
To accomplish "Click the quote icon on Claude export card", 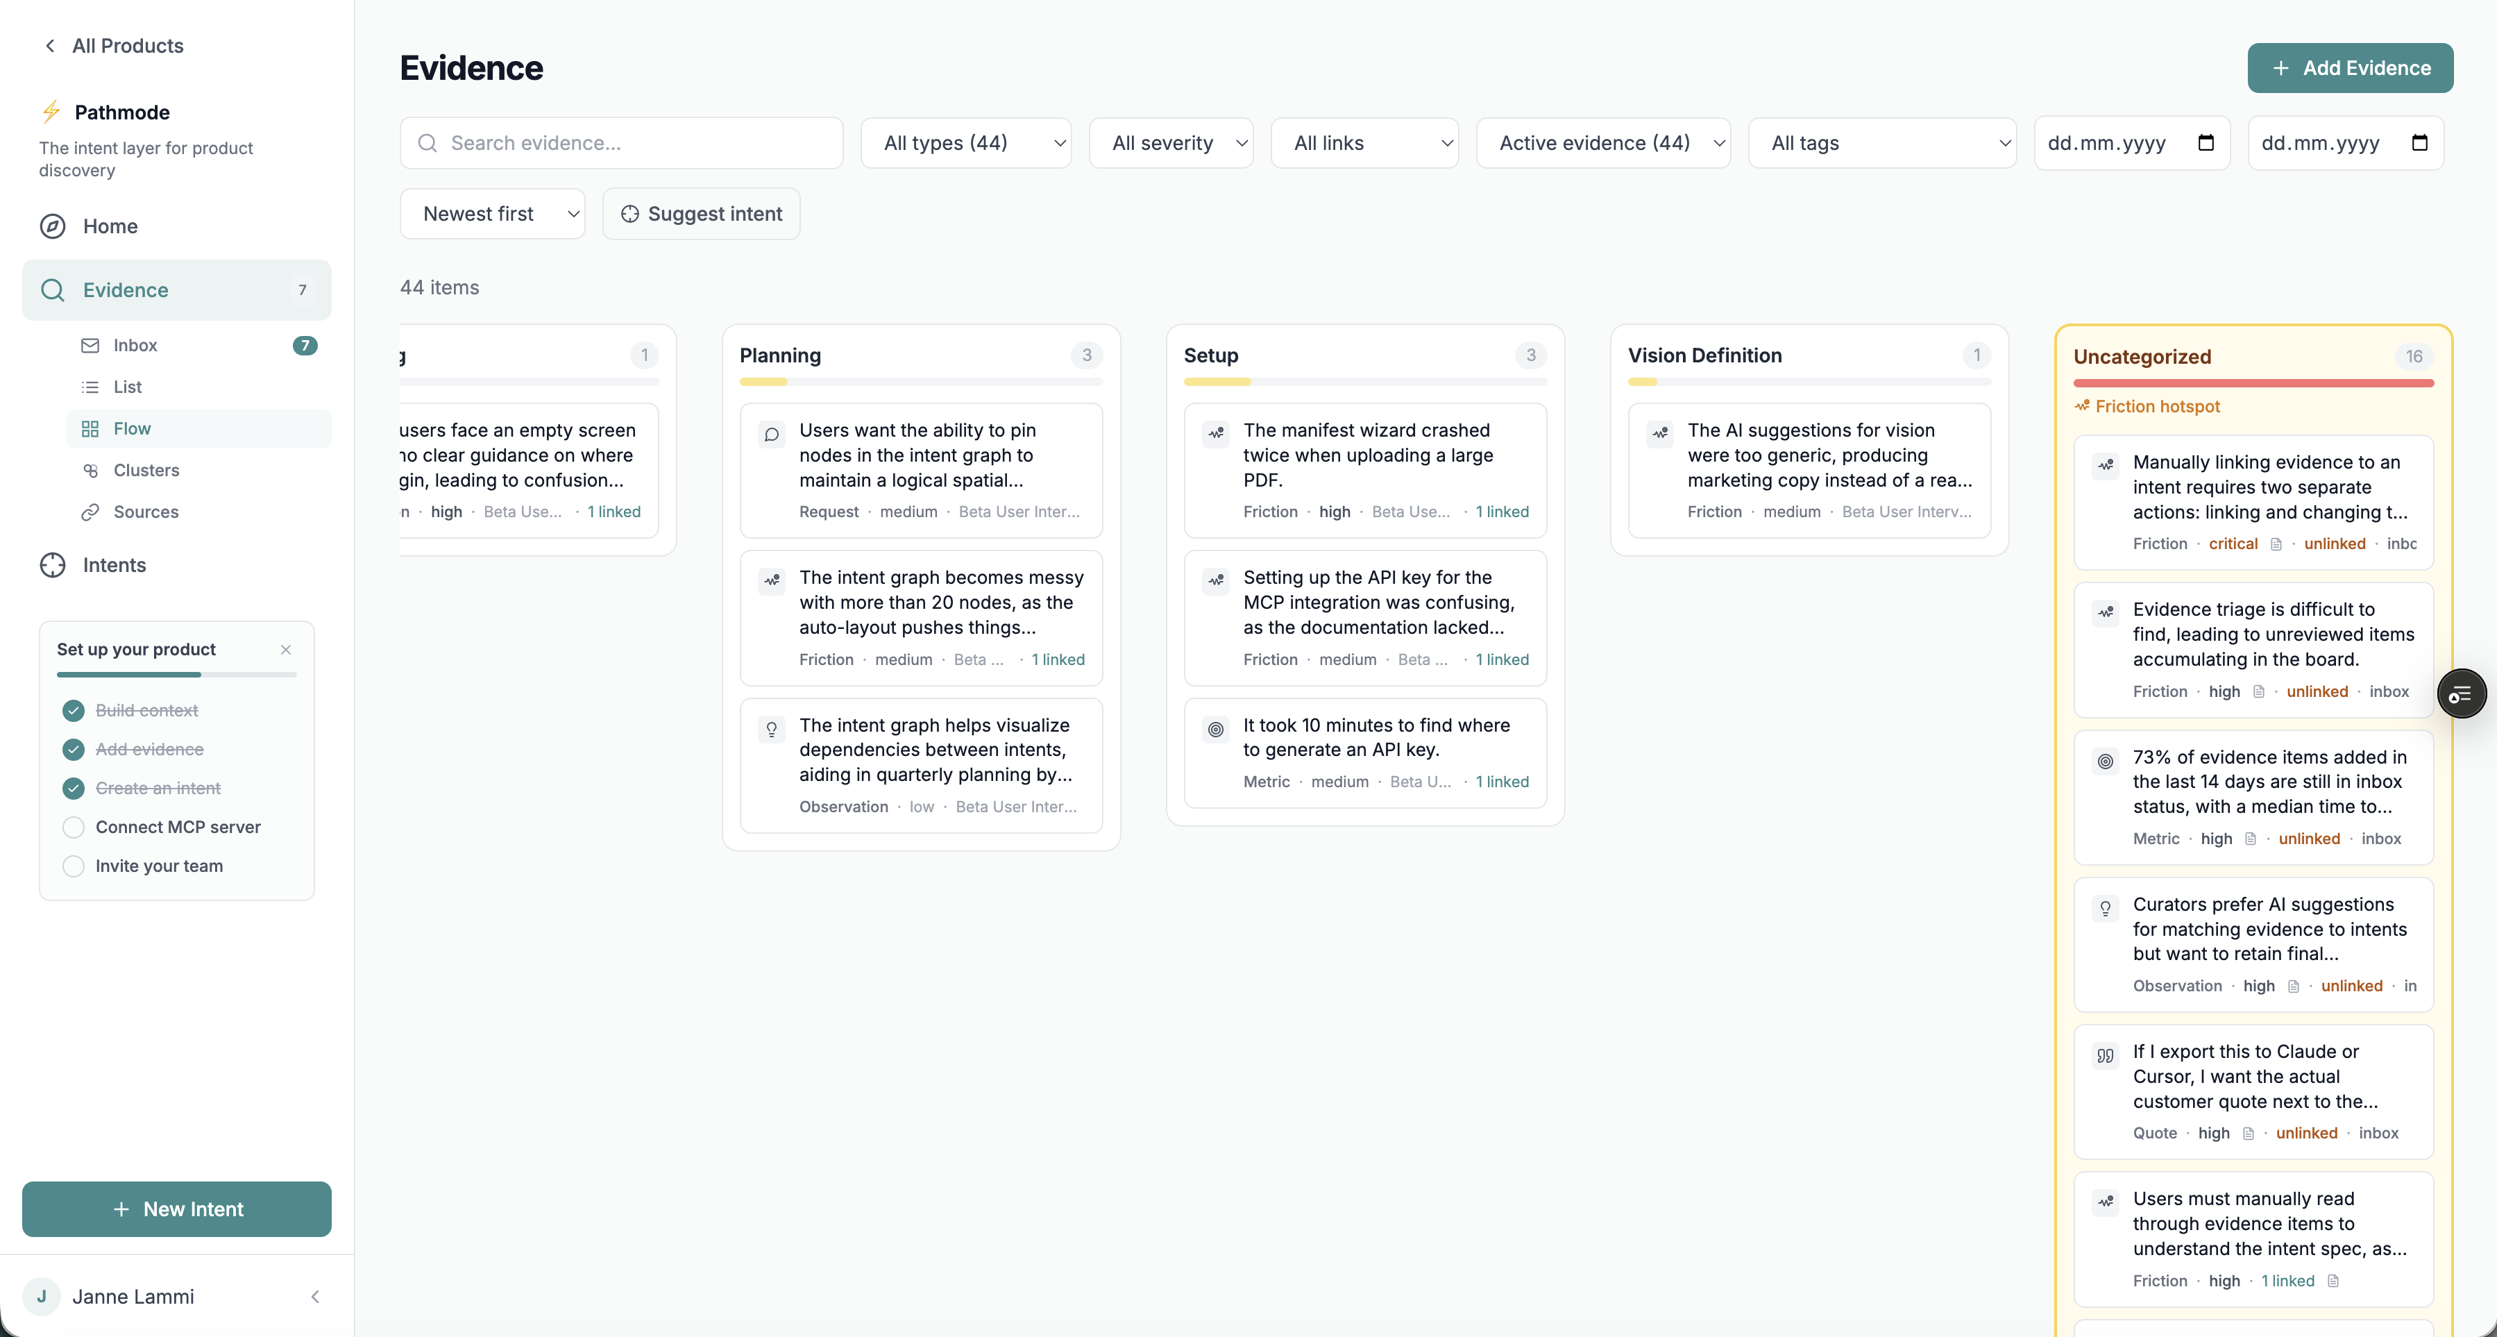I will (x=2104, y=1056).
